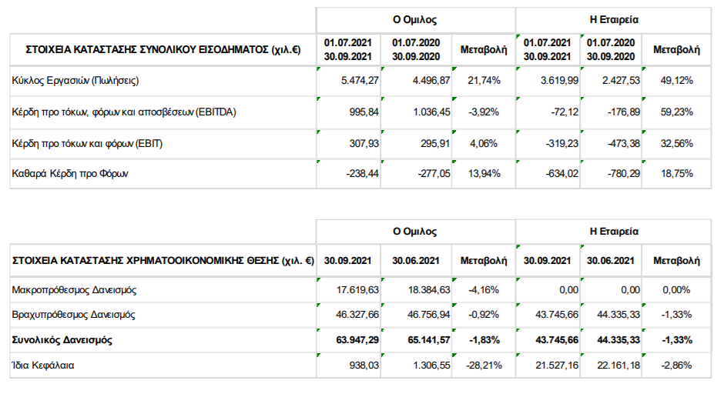Viewport: 724px width, 394px height.
Task: Select the sales value '4.496,87'
Action: 431,80
